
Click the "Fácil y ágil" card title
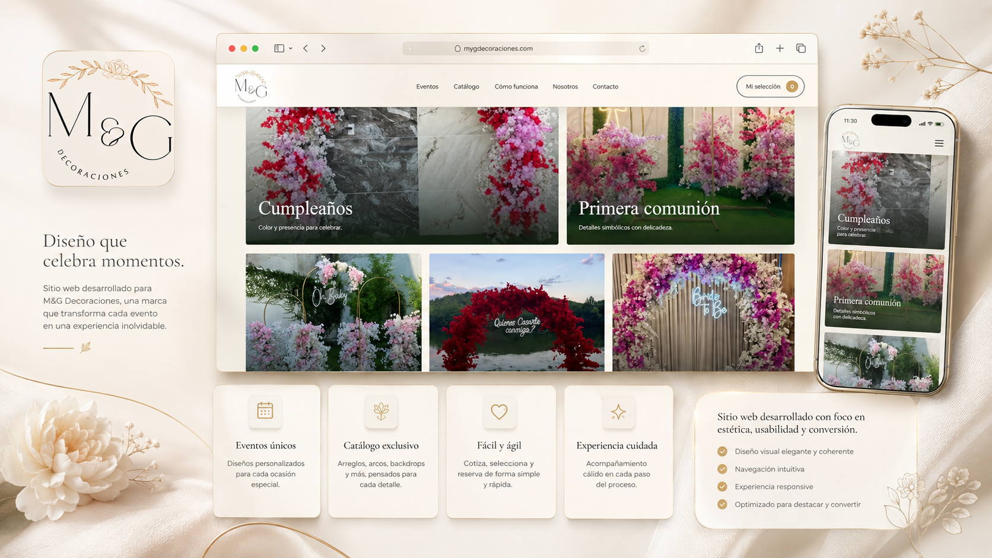pyautogui.click(x=500, y=445)
